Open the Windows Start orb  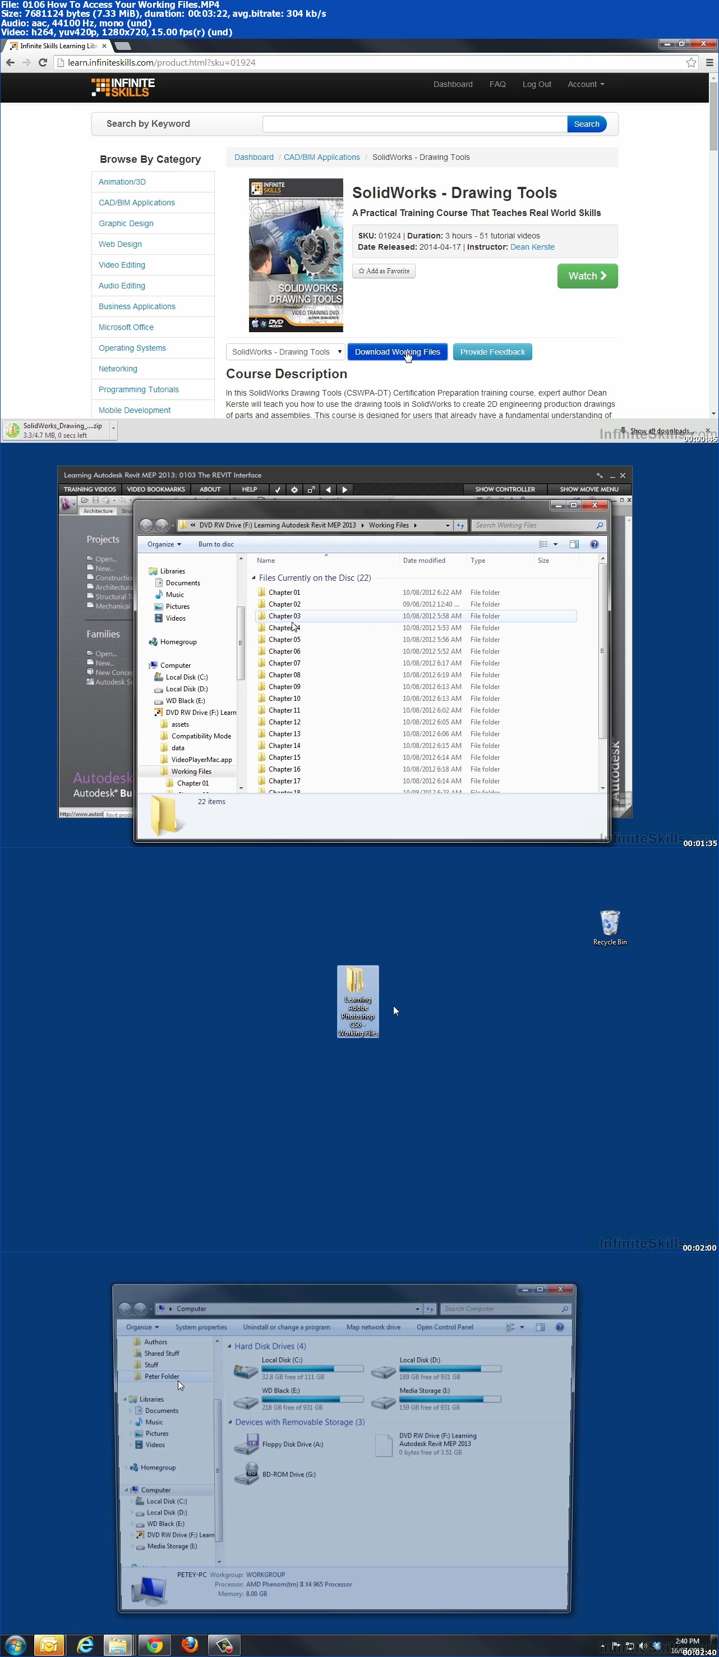tap(15, 1645)
